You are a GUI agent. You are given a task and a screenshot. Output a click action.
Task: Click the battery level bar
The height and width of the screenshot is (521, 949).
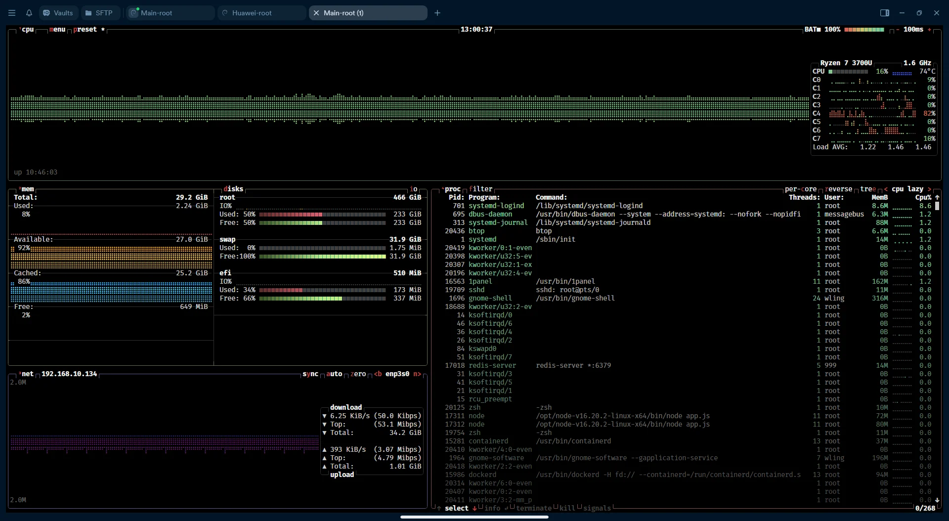coord(864,29)
